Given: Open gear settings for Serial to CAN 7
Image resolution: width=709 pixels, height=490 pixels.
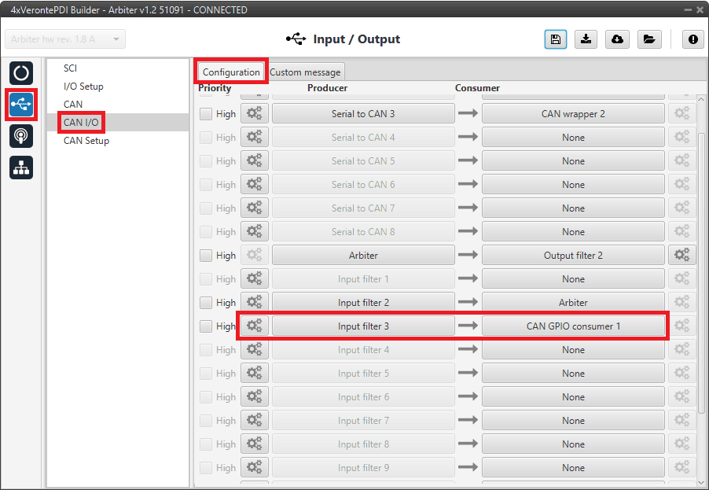Looking at the screenshot, I should (x=255, y=208).
